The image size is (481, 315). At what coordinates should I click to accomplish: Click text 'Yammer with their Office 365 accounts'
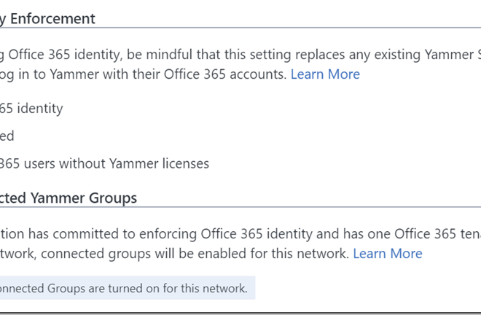pyautogui.click(x=168, y=74)
